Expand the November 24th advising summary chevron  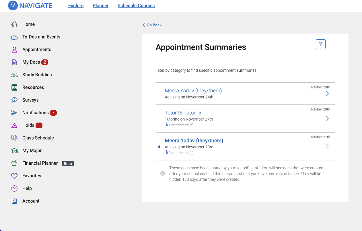327,93
